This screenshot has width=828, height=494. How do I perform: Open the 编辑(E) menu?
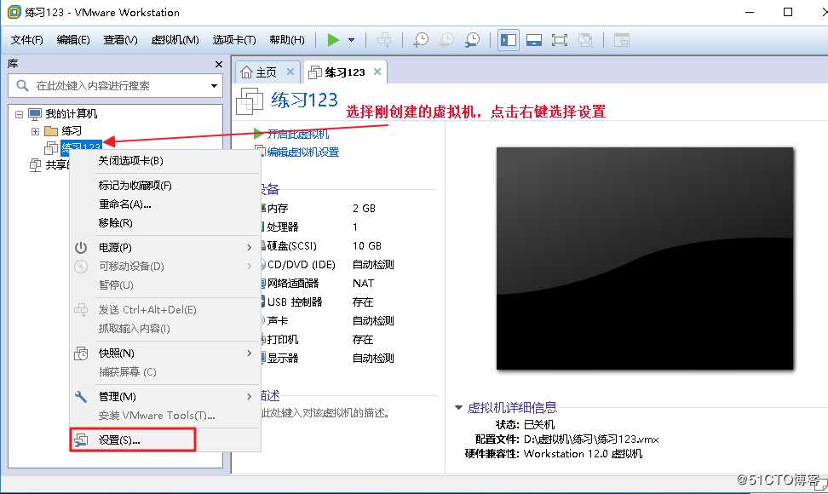(73, 40)
